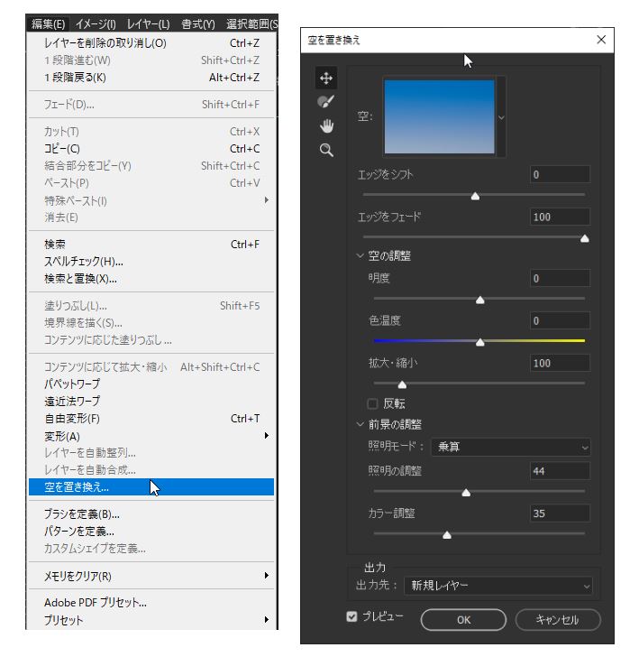Click the 照明の調整 value field
Image resolution: width=639 pixels, height=666 pixels.
click(x=560, y=471)
